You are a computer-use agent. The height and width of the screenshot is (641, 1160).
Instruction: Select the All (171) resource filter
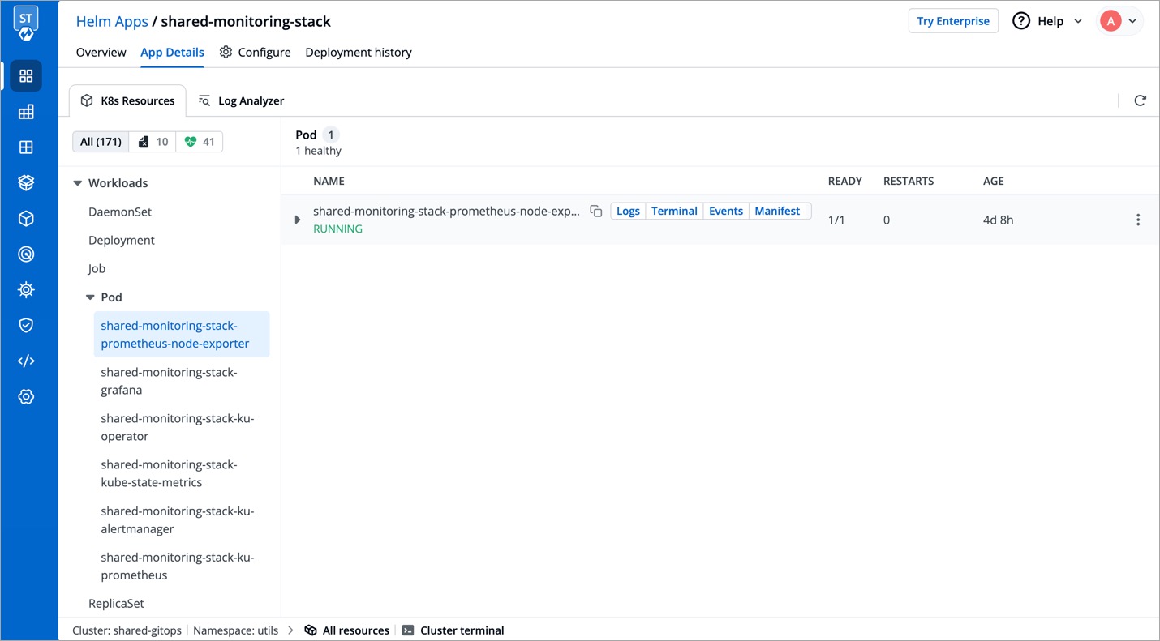[x=101, y=142]
